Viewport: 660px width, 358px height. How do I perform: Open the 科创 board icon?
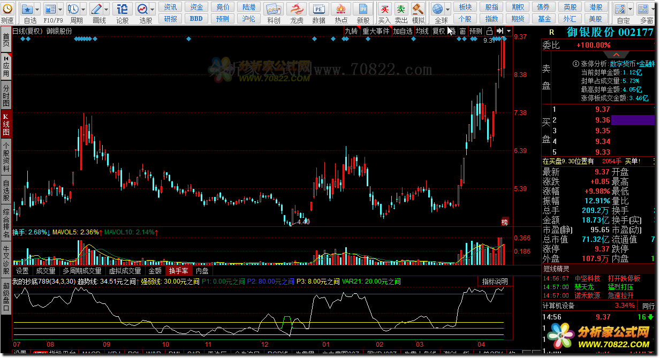274,9
